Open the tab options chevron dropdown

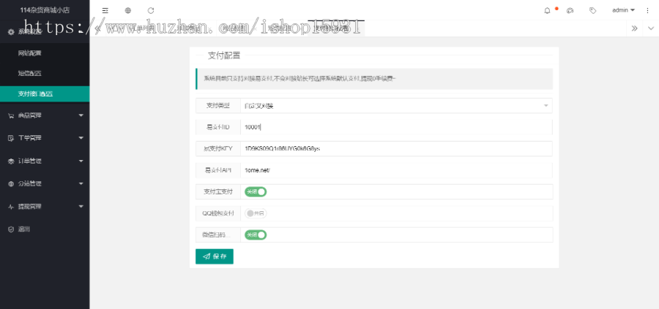click(651, 28)
